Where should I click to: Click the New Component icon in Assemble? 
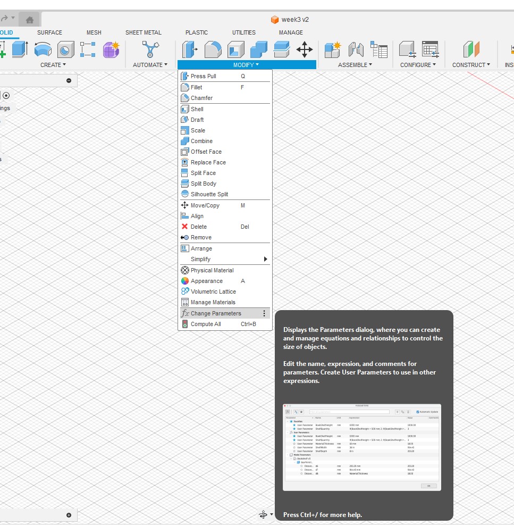(333, 49)
